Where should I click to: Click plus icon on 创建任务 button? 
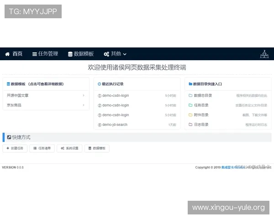8,148
